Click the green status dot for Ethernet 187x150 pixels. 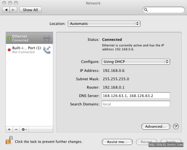pos(9,38)
